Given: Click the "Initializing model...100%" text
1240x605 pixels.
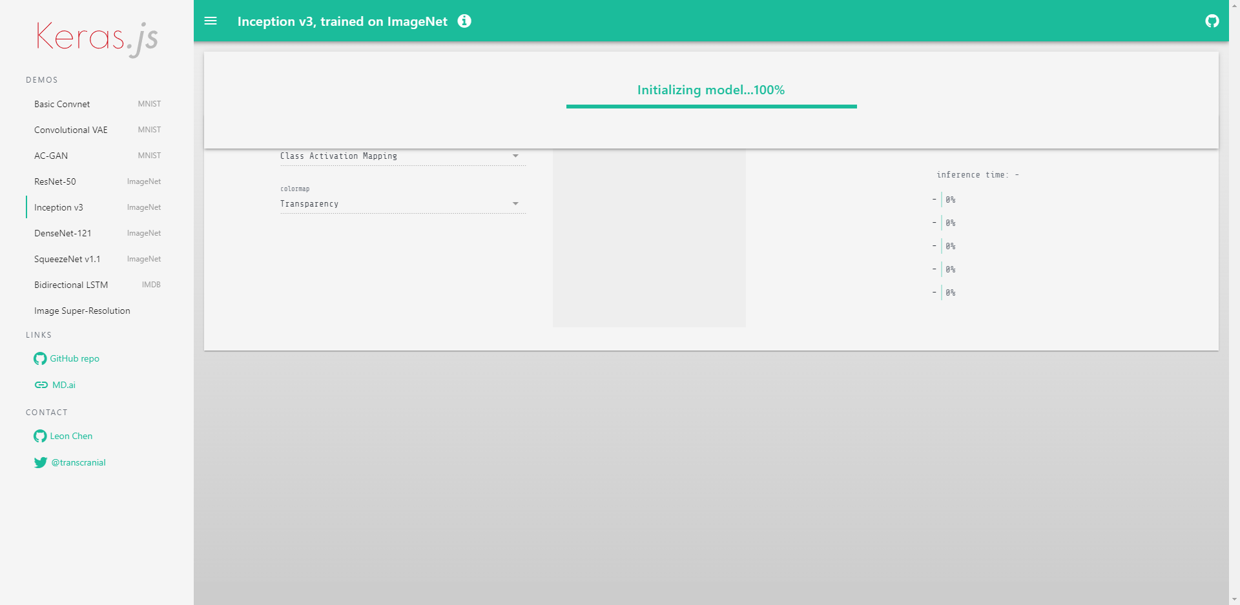Looking at the screenshot, I should point(711,90).
